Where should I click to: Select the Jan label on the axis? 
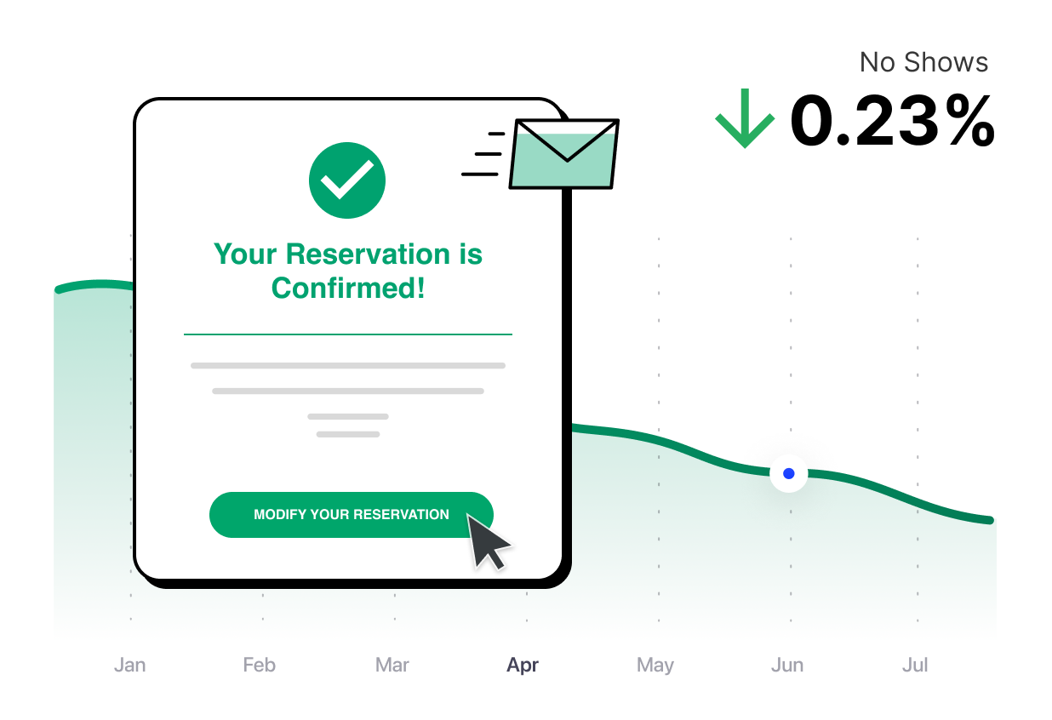pos(129,665)
